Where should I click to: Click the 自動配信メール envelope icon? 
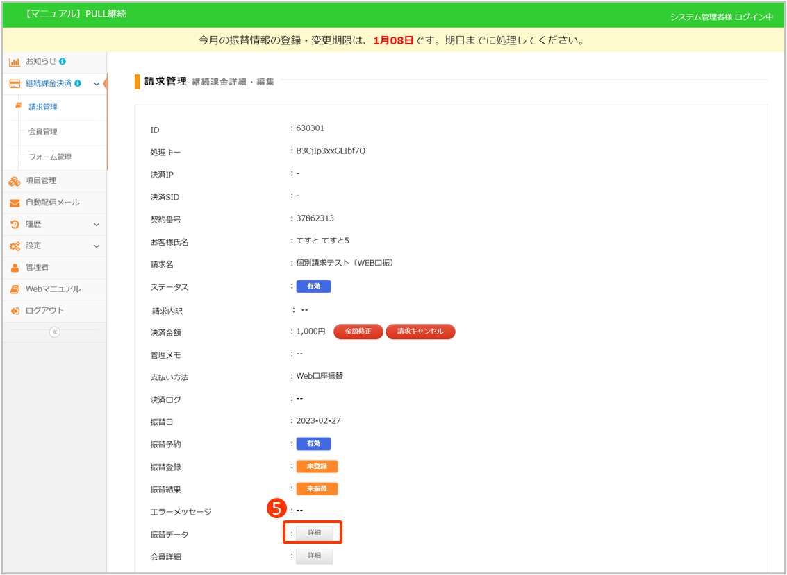point(14,203)
